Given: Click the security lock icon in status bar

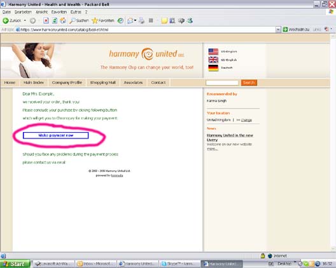Looking at the screenshot, I should [x=263, y=256].
